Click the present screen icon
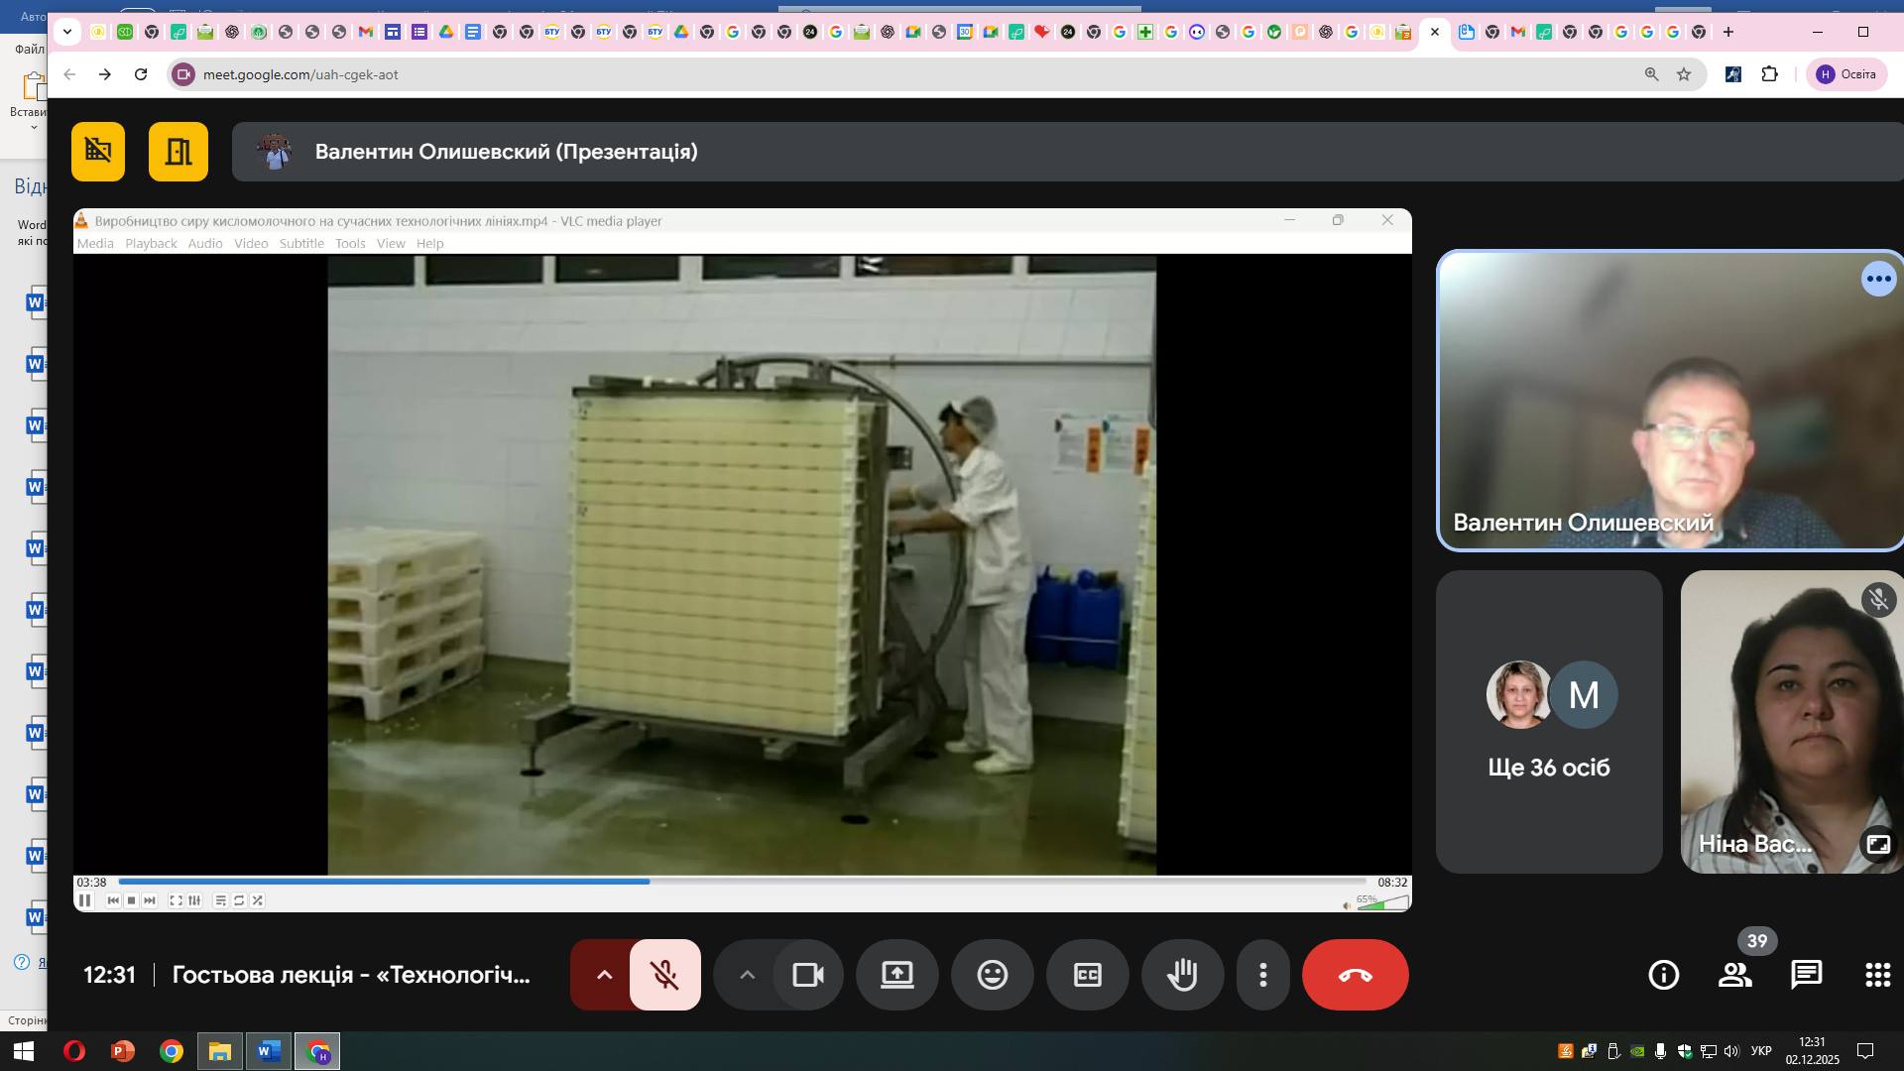 pos(896,975)
